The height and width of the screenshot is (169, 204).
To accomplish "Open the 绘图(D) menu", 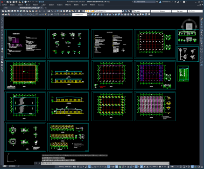I will pyautogui.click(x=51, y=5).
